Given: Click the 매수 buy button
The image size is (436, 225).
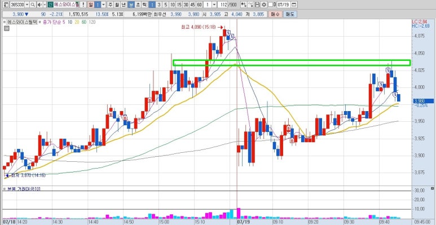Looking at the screenshot, I should [x=275, y=14].
